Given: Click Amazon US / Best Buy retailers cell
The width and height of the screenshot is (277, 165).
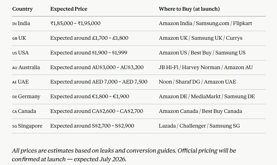Looking at the screenshot, I should pos(202,53).
